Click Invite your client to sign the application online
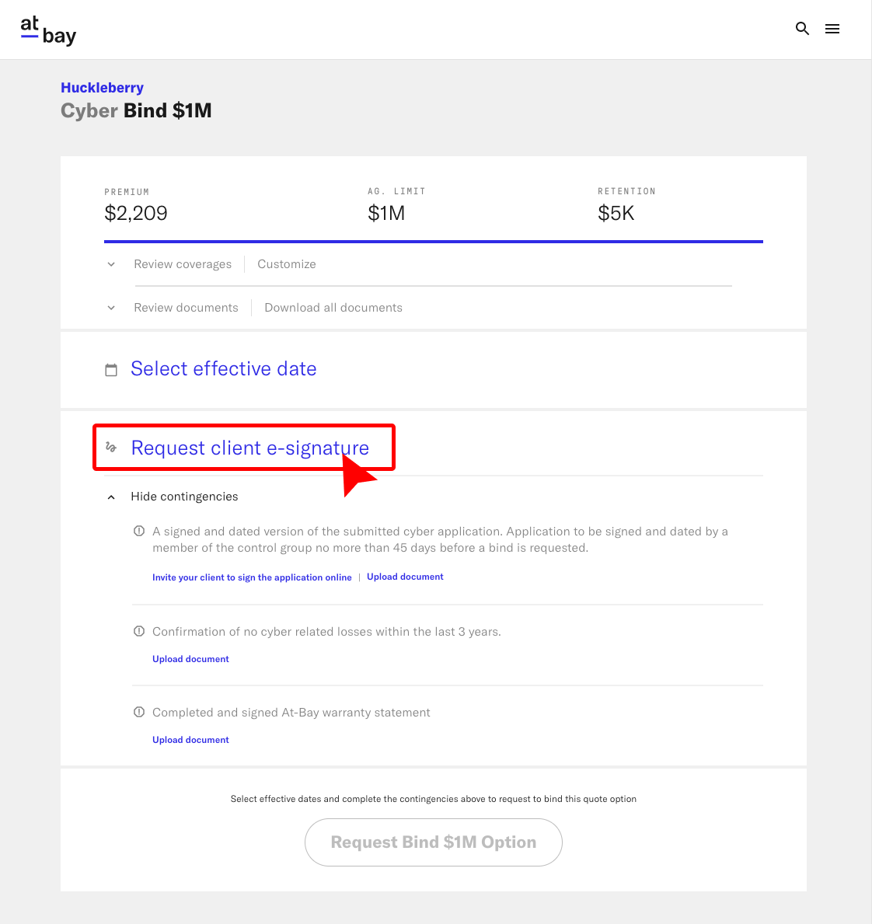872x924 pixels. coord(252,577)
